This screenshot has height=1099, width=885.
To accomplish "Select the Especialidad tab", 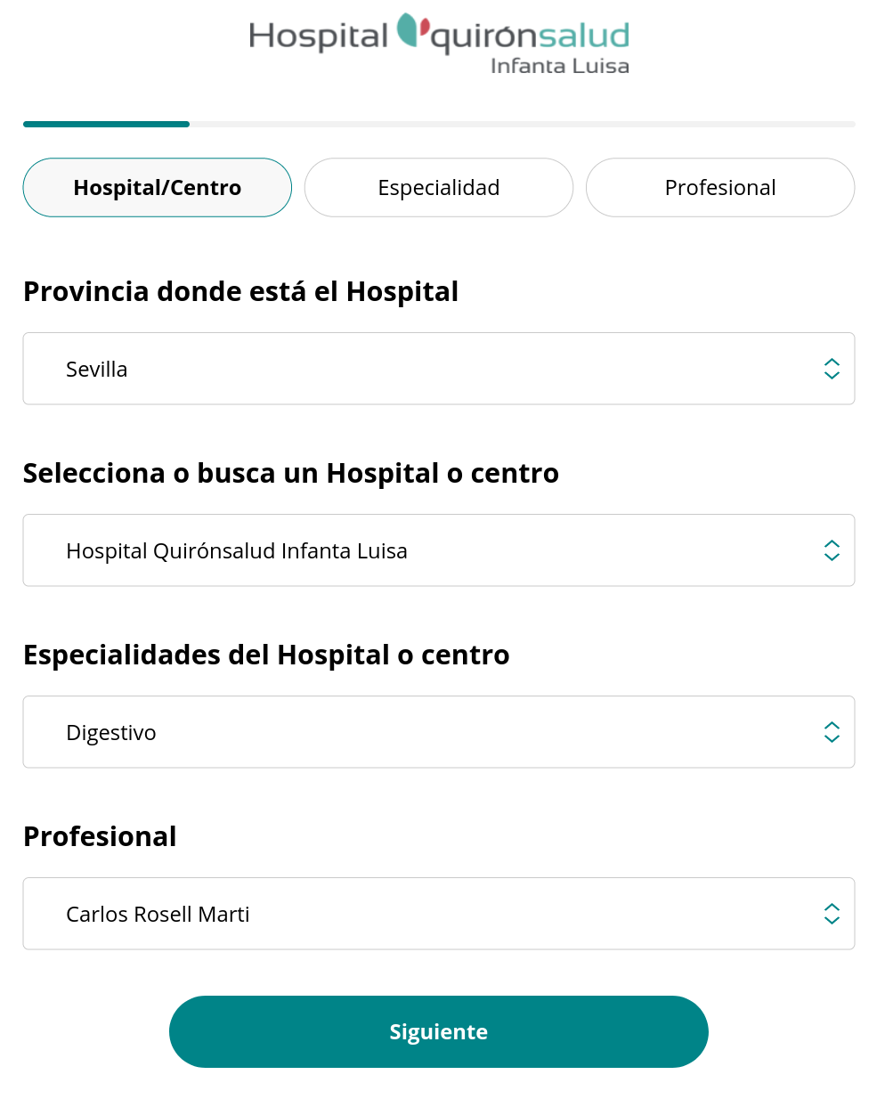I will [439, 188].
